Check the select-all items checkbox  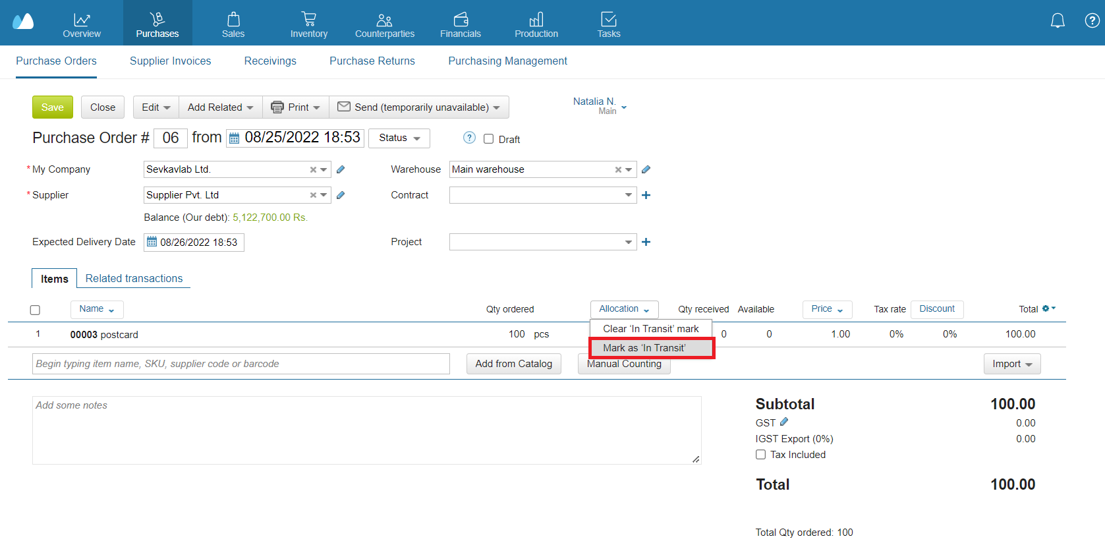pos(35,310)
